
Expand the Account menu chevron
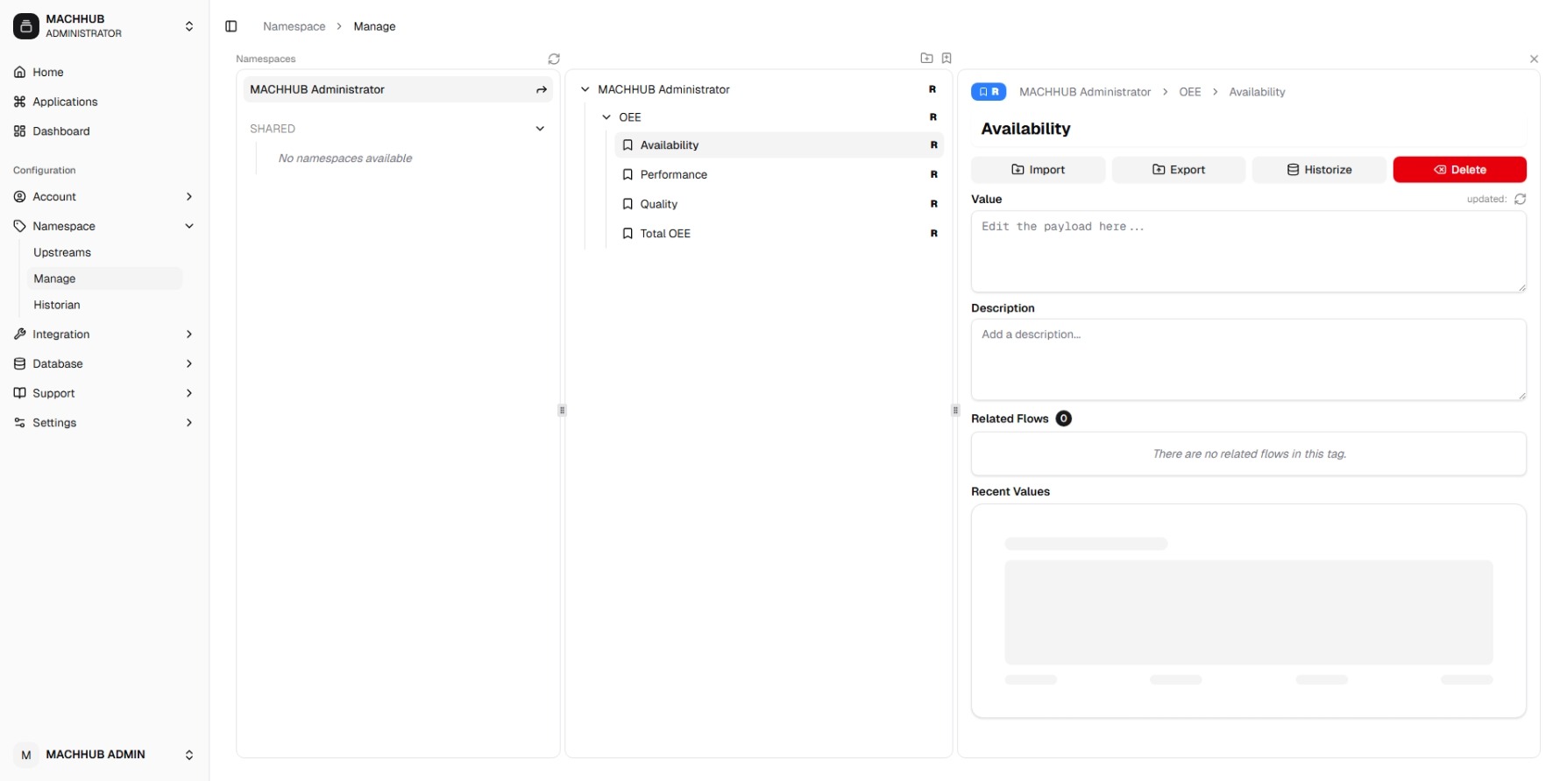click(x=189, y=197)
